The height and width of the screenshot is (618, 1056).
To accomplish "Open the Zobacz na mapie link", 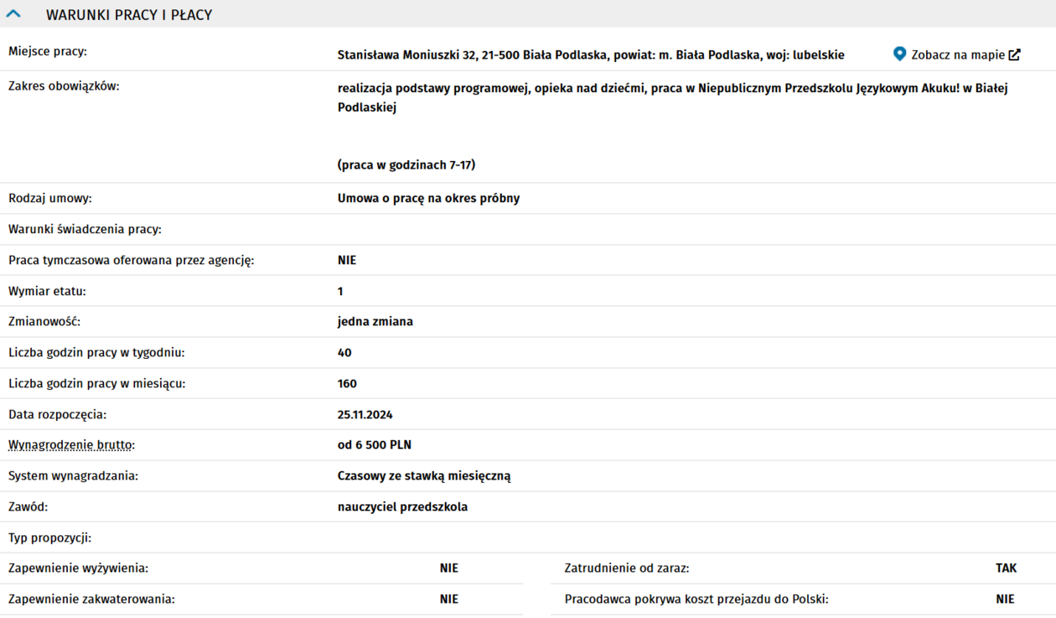I will tap(957, 55).
